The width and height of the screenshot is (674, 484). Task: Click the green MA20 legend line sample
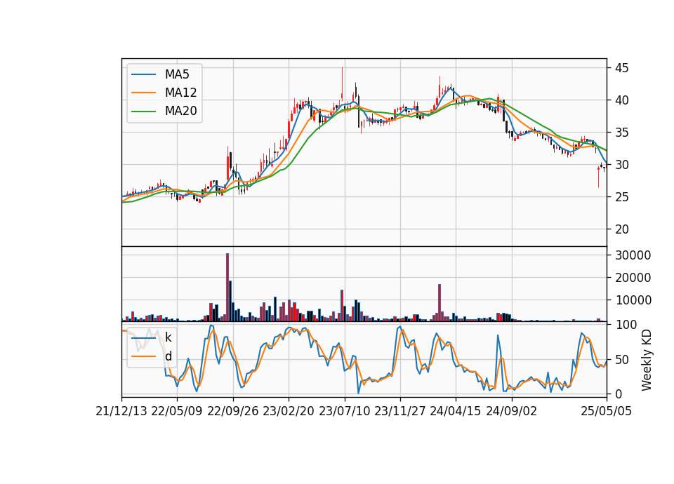pyautogui.click(x=143, y=111)
